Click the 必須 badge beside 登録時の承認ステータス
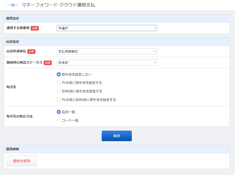Image resolution: width=235 pixels, height=175 pixels. tap(48, 63)
